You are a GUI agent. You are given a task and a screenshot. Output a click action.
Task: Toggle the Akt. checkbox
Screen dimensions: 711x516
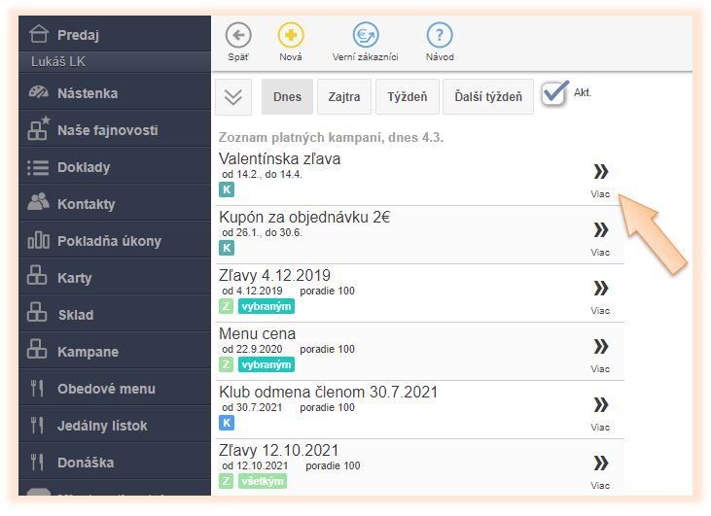tap(555, 93)
